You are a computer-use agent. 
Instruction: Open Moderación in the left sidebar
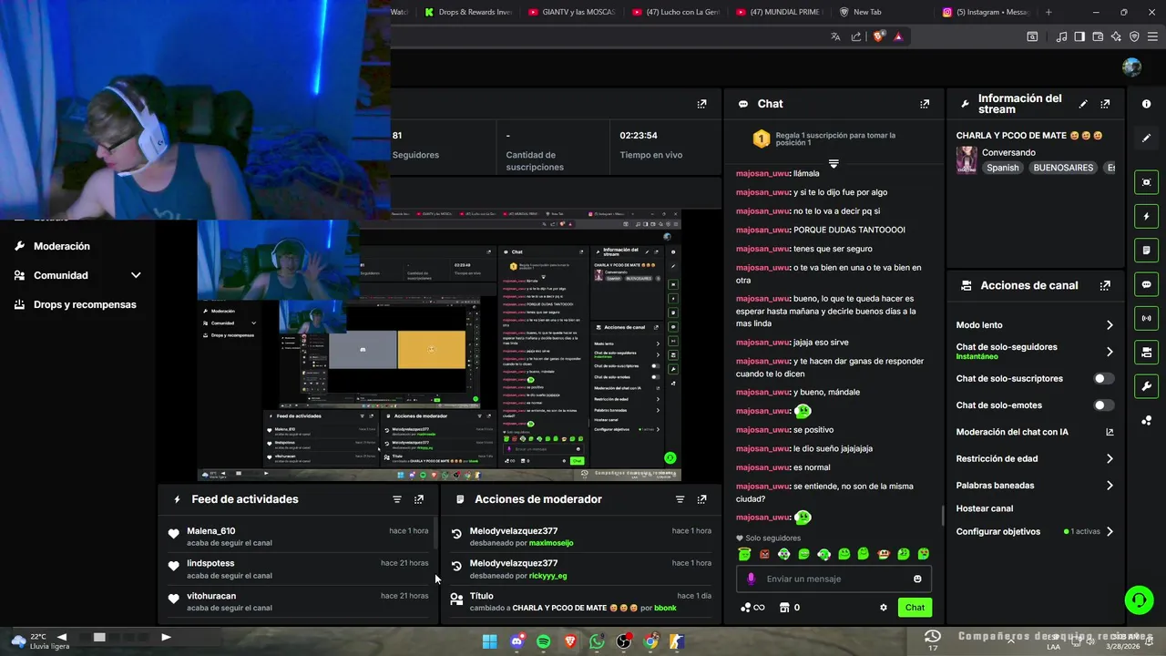pos(62,246)
